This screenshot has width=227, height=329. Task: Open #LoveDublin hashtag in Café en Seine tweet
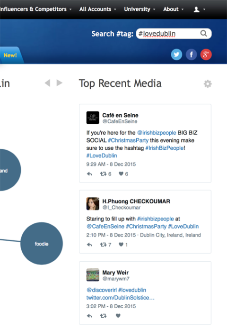point(102,155)
